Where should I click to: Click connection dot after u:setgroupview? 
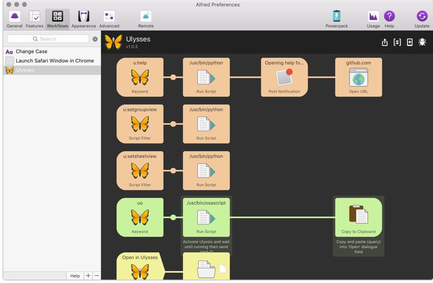pyautogui.click(x=173, y=124)
